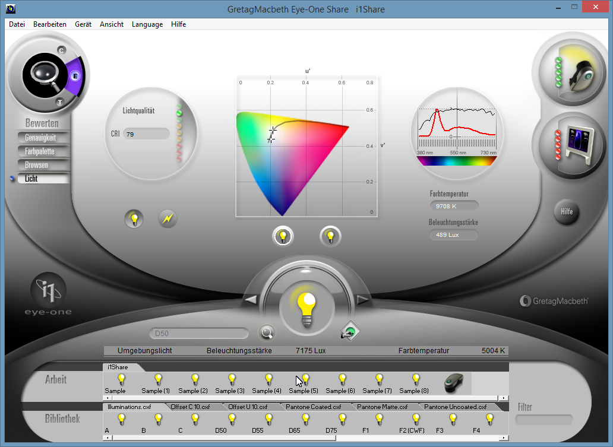This screenshot has width=613, height=447.
Task: Click the Eye-One device icon in Arbeit row
Action: click(454, 383)
